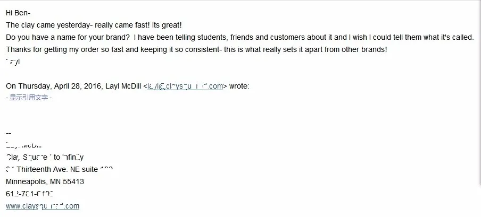
Task: Click the "Layl McDill" name in the quote header
Action: pyautogui.click(x=123, y=86)
